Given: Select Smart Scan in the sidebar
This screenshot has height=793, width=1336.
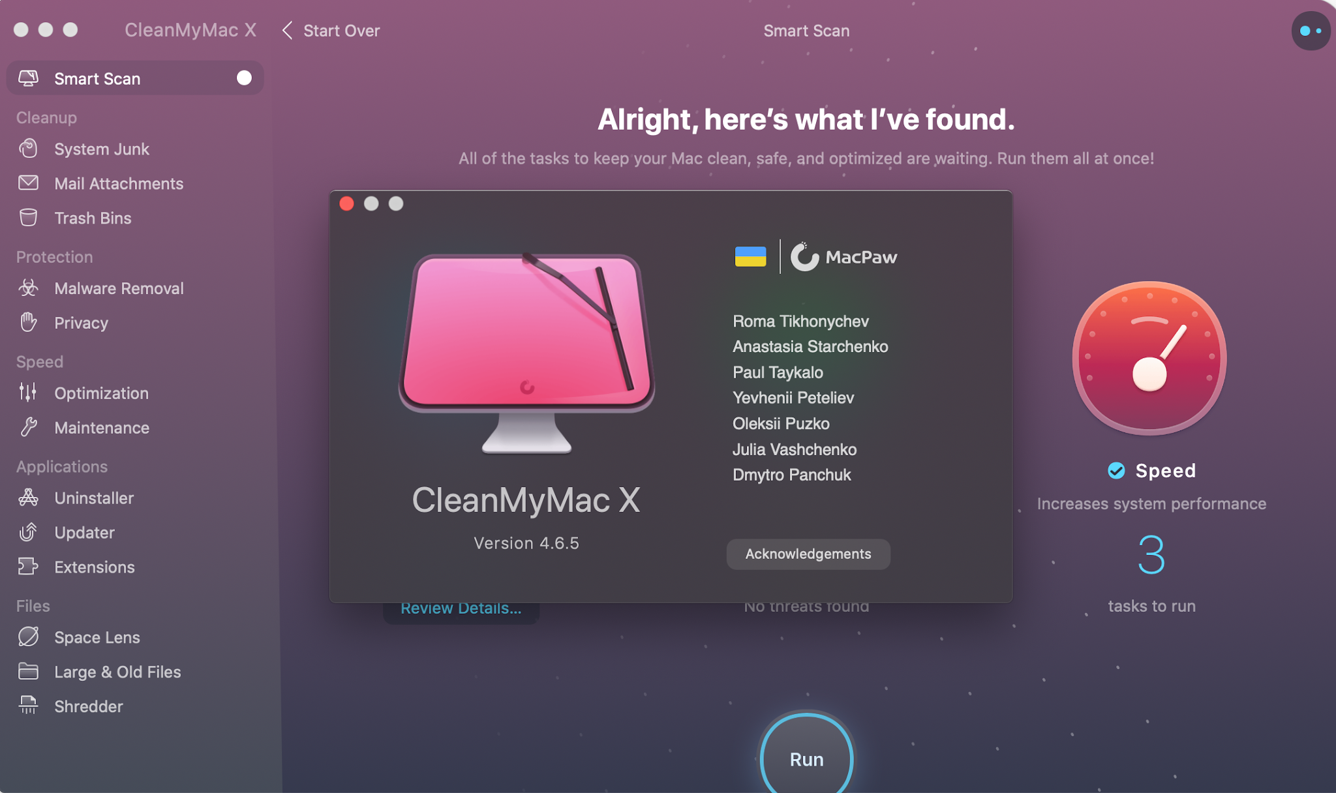Looking at the screenshot, I should [135, 78].
